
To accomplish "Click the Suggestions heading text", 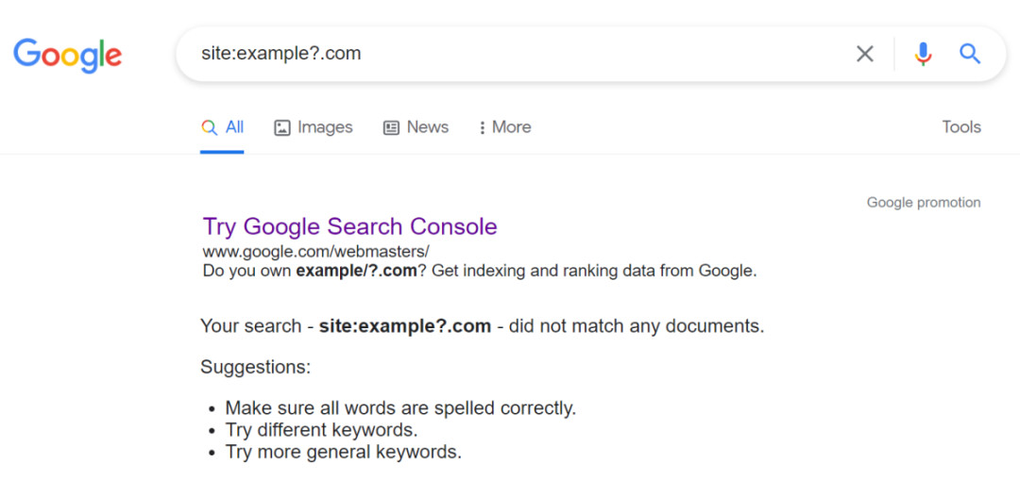I will point(255,367).
